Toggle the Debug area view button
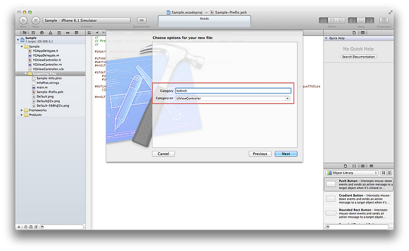 (x=361, y=20)
